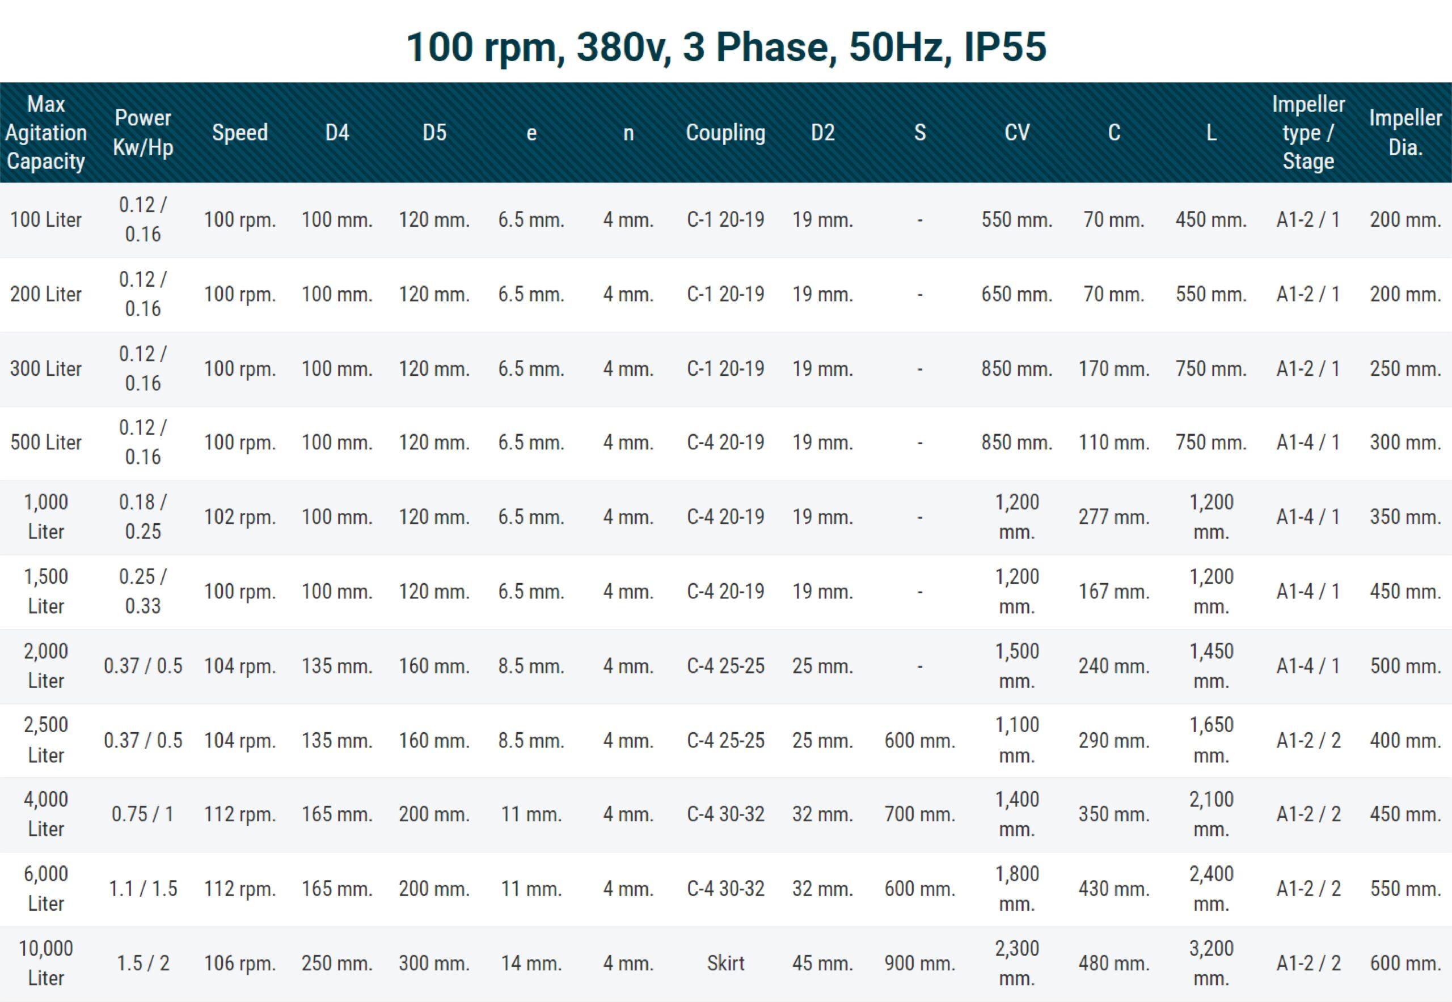Click the 277 mm. C value
The image size is (1452, 1002).
(1113, 517)
